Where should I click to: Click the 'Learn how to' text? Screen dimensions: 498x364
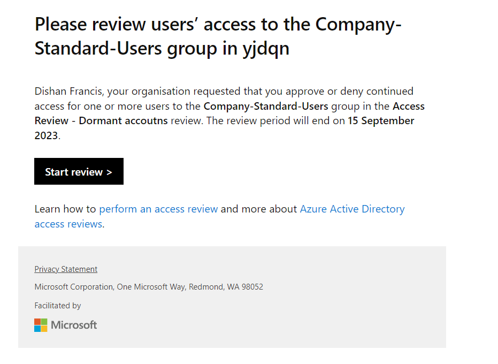65,209
